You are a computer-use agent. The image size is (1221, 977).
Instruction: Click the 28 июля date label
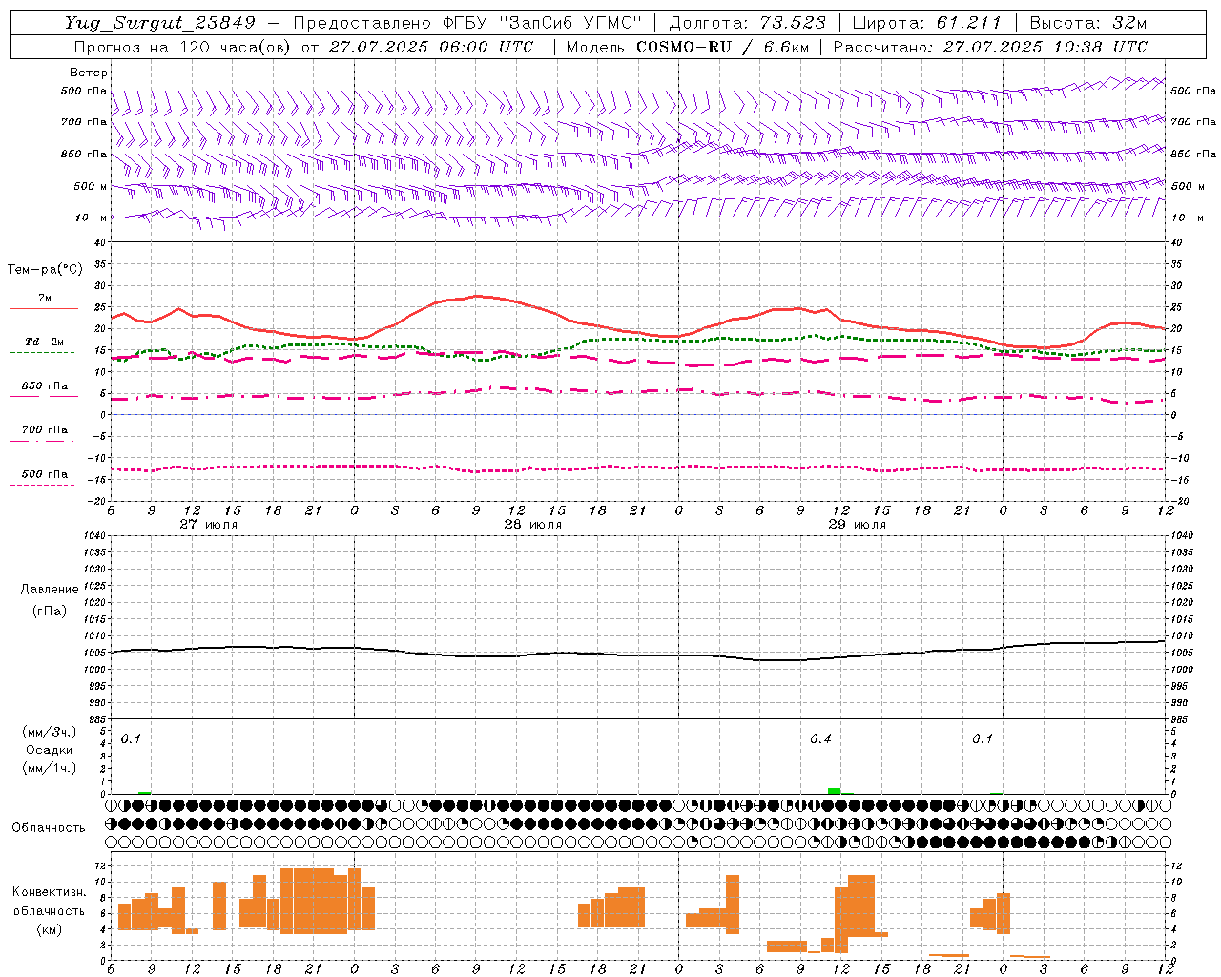click(533, 525)
